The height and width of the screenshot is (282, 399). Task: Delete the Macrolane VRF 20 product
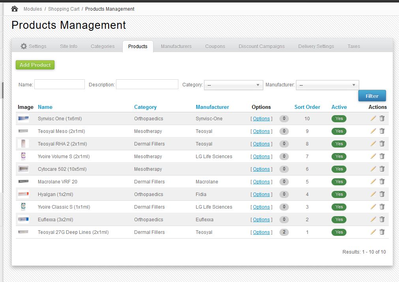tap(382, 181)
